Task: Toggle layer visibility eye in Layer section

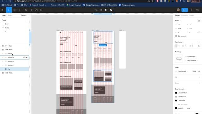Action: pos(199,71)
